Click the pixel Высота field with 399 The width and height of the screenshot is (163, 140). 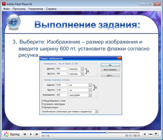[x=61, y=74]
